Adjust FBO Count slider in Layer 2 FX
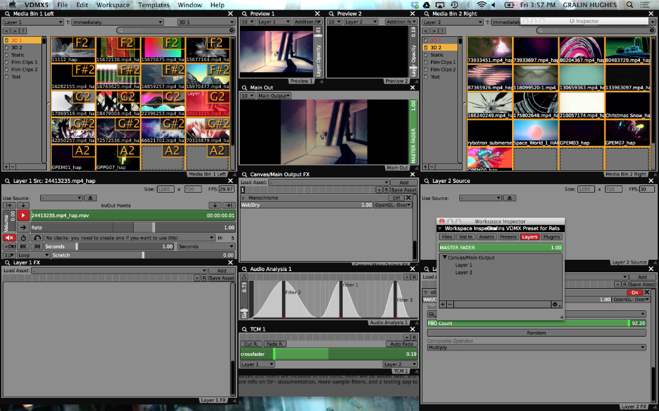This screenshot has width=659, height=411. pyautogui.click(x=536, y=324)
